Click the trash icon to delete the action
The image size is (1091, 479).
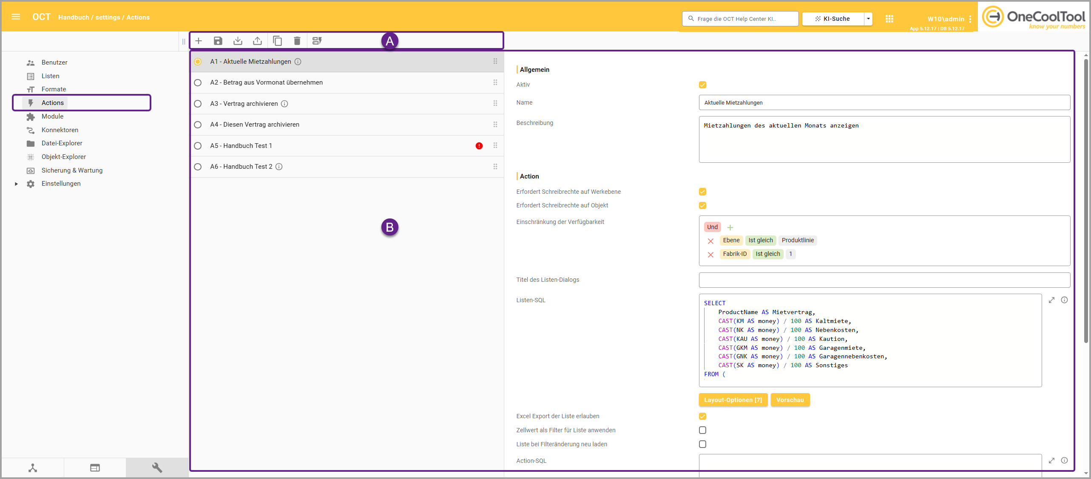pyautogui.click(x=297, y=41)
